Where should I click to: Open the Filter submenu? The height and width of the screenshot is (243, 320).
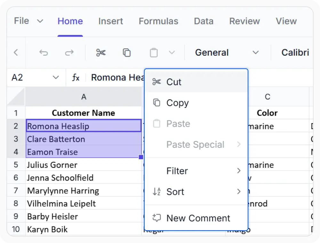pyautogui.click(x=196, y=171)
